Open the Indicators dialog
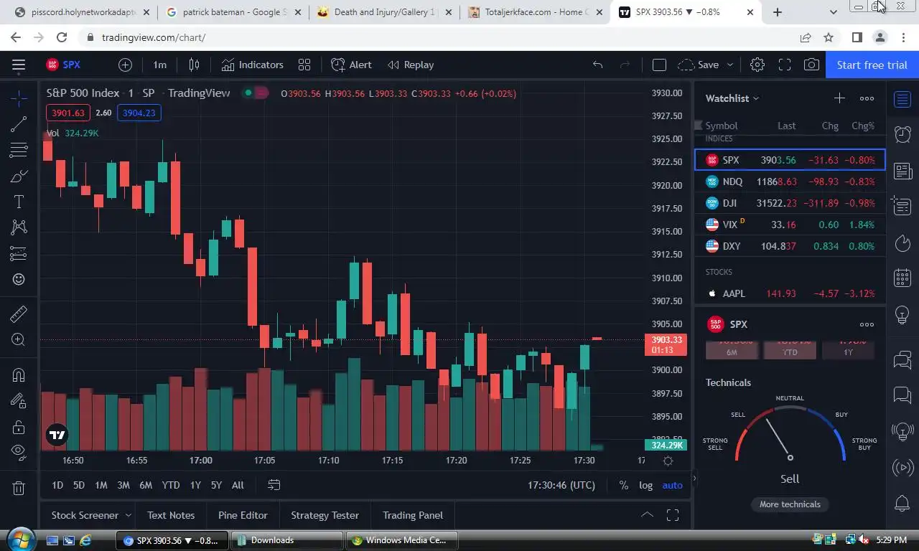Screen dimensions: 919x551 point(252,65)
